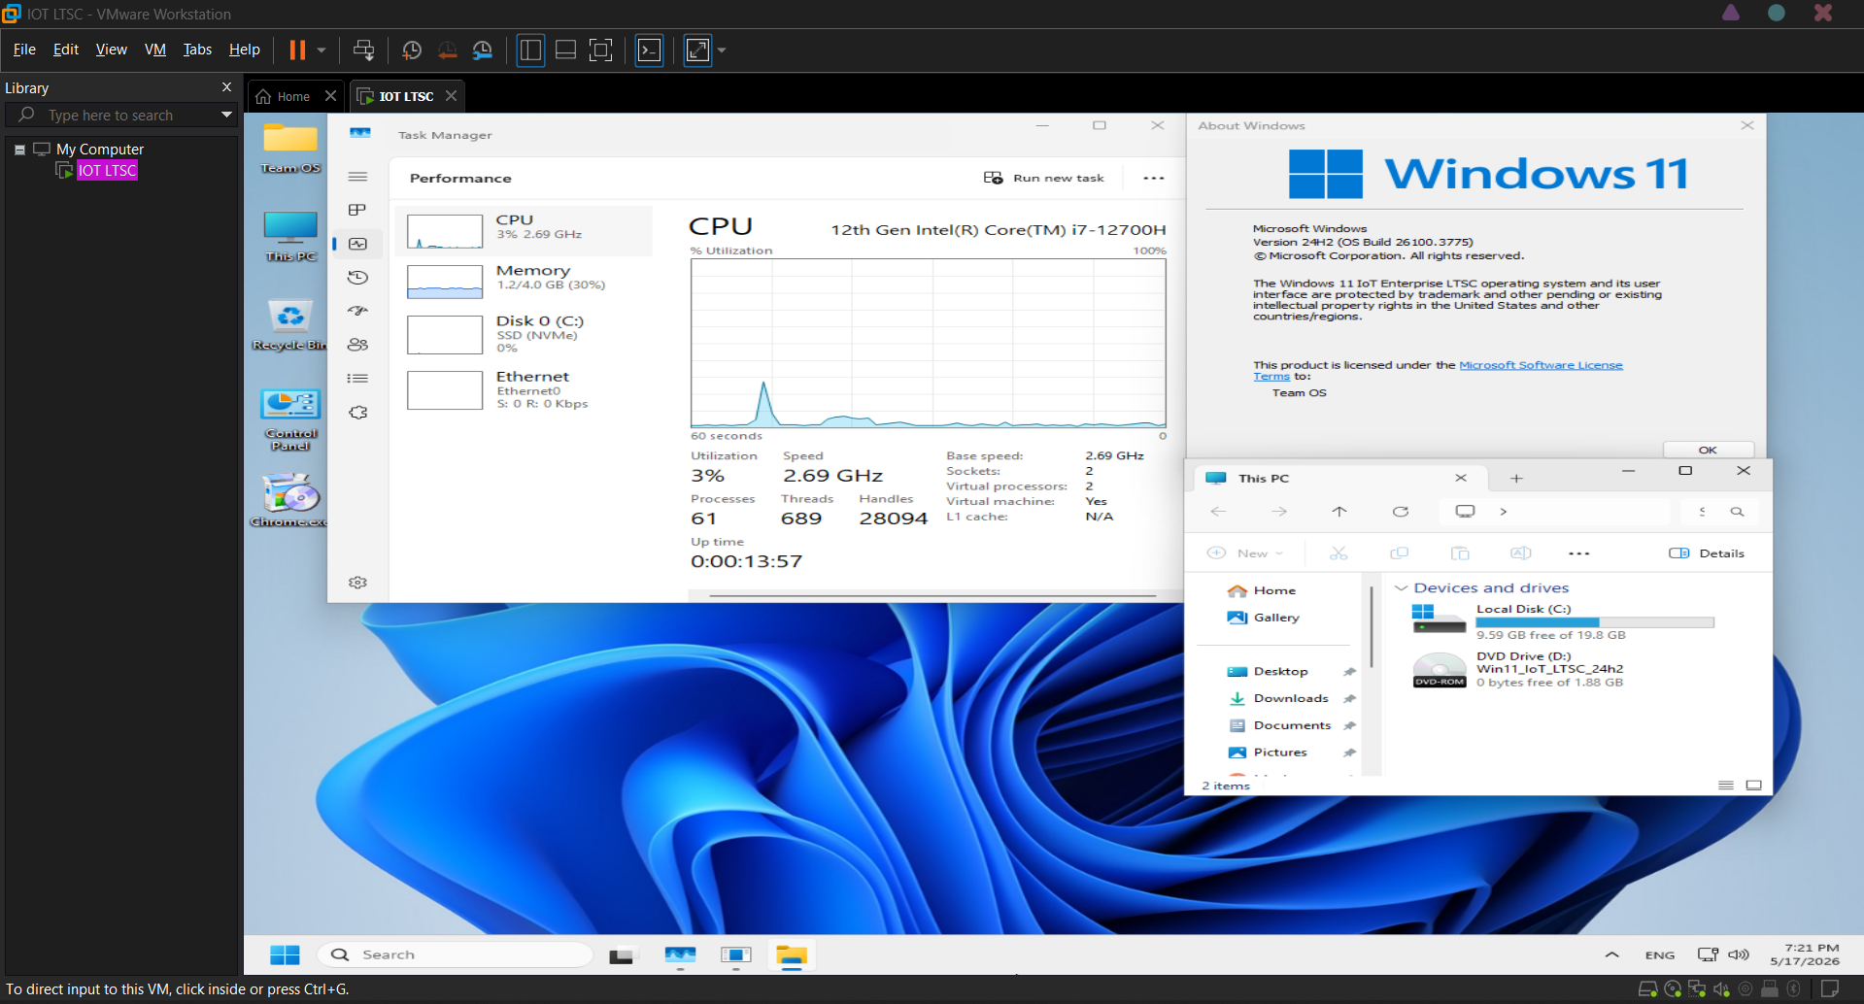Open Task Manager App history icon
Screen dimensions: 1864x1004
pyautogui.click(x=357, y=278)
